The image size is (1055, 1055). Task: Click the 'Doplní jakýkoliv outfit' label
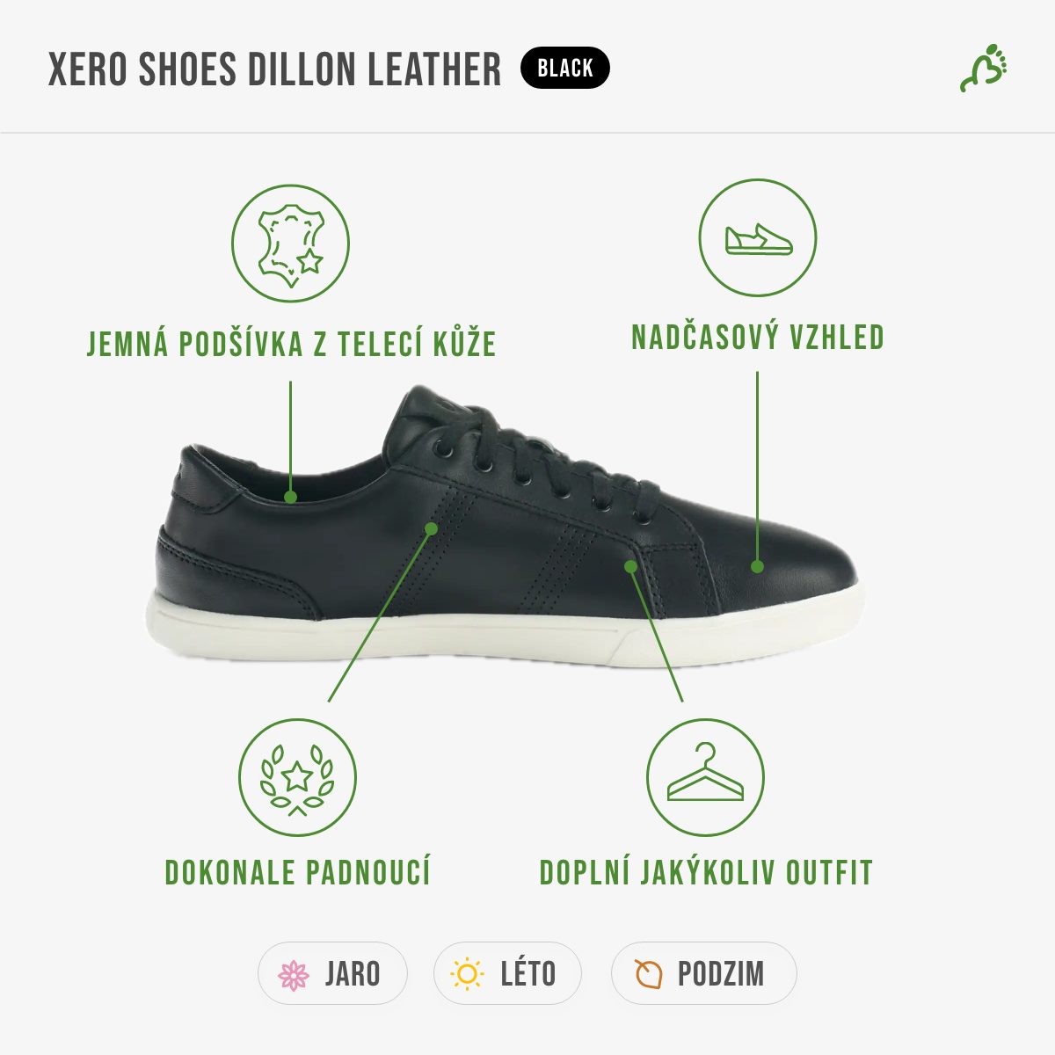(x=706, y=873)
